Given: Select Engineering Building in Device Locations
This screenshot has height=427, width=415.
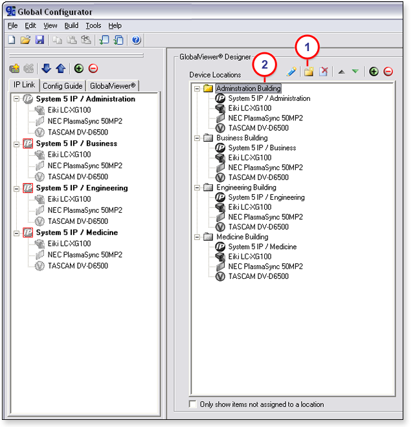Looking at the screenshot, I should [x=246, y=188].
